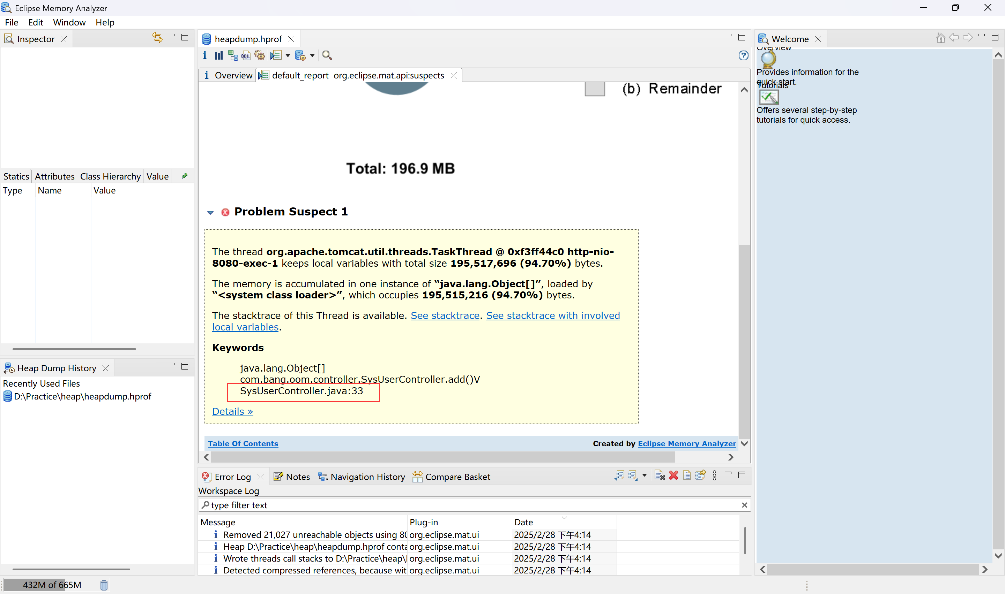The height and width of the screenshot is (594, 1005).
Task: Open the Query Browser dropdown arrow
Action: pos(312,55)
